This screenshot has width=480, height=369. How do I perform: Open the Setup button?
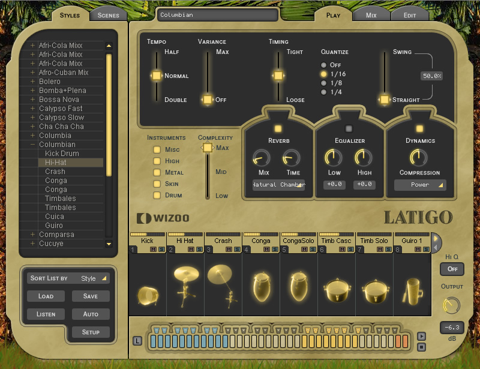(91, 332)
